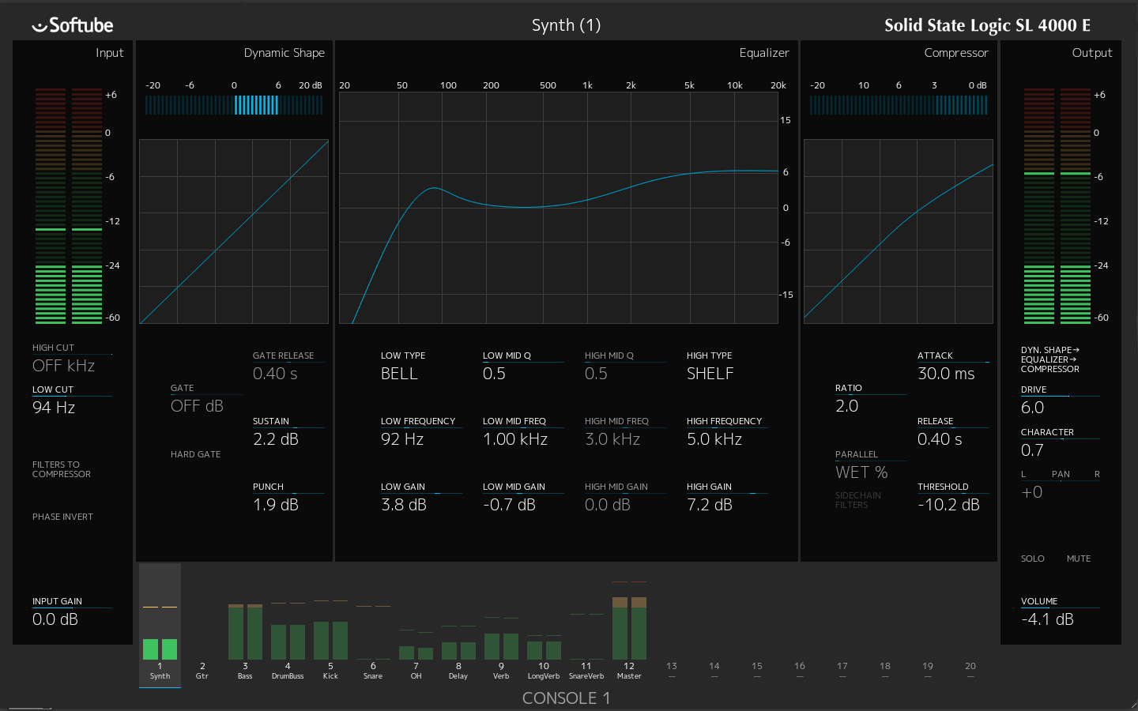
Task: Click the CONSOLE 1 label
Action: [x=566, y=698]
